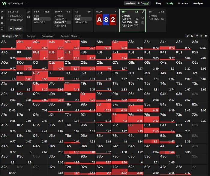Click the crosshair grid view icon

(197, 36)
